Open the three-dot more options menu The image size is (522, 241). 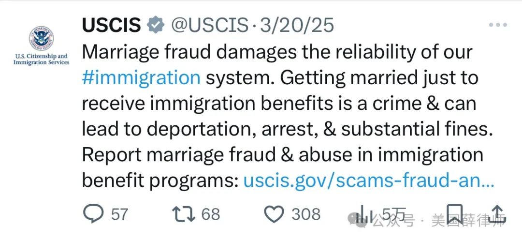[x=498, y=25]
